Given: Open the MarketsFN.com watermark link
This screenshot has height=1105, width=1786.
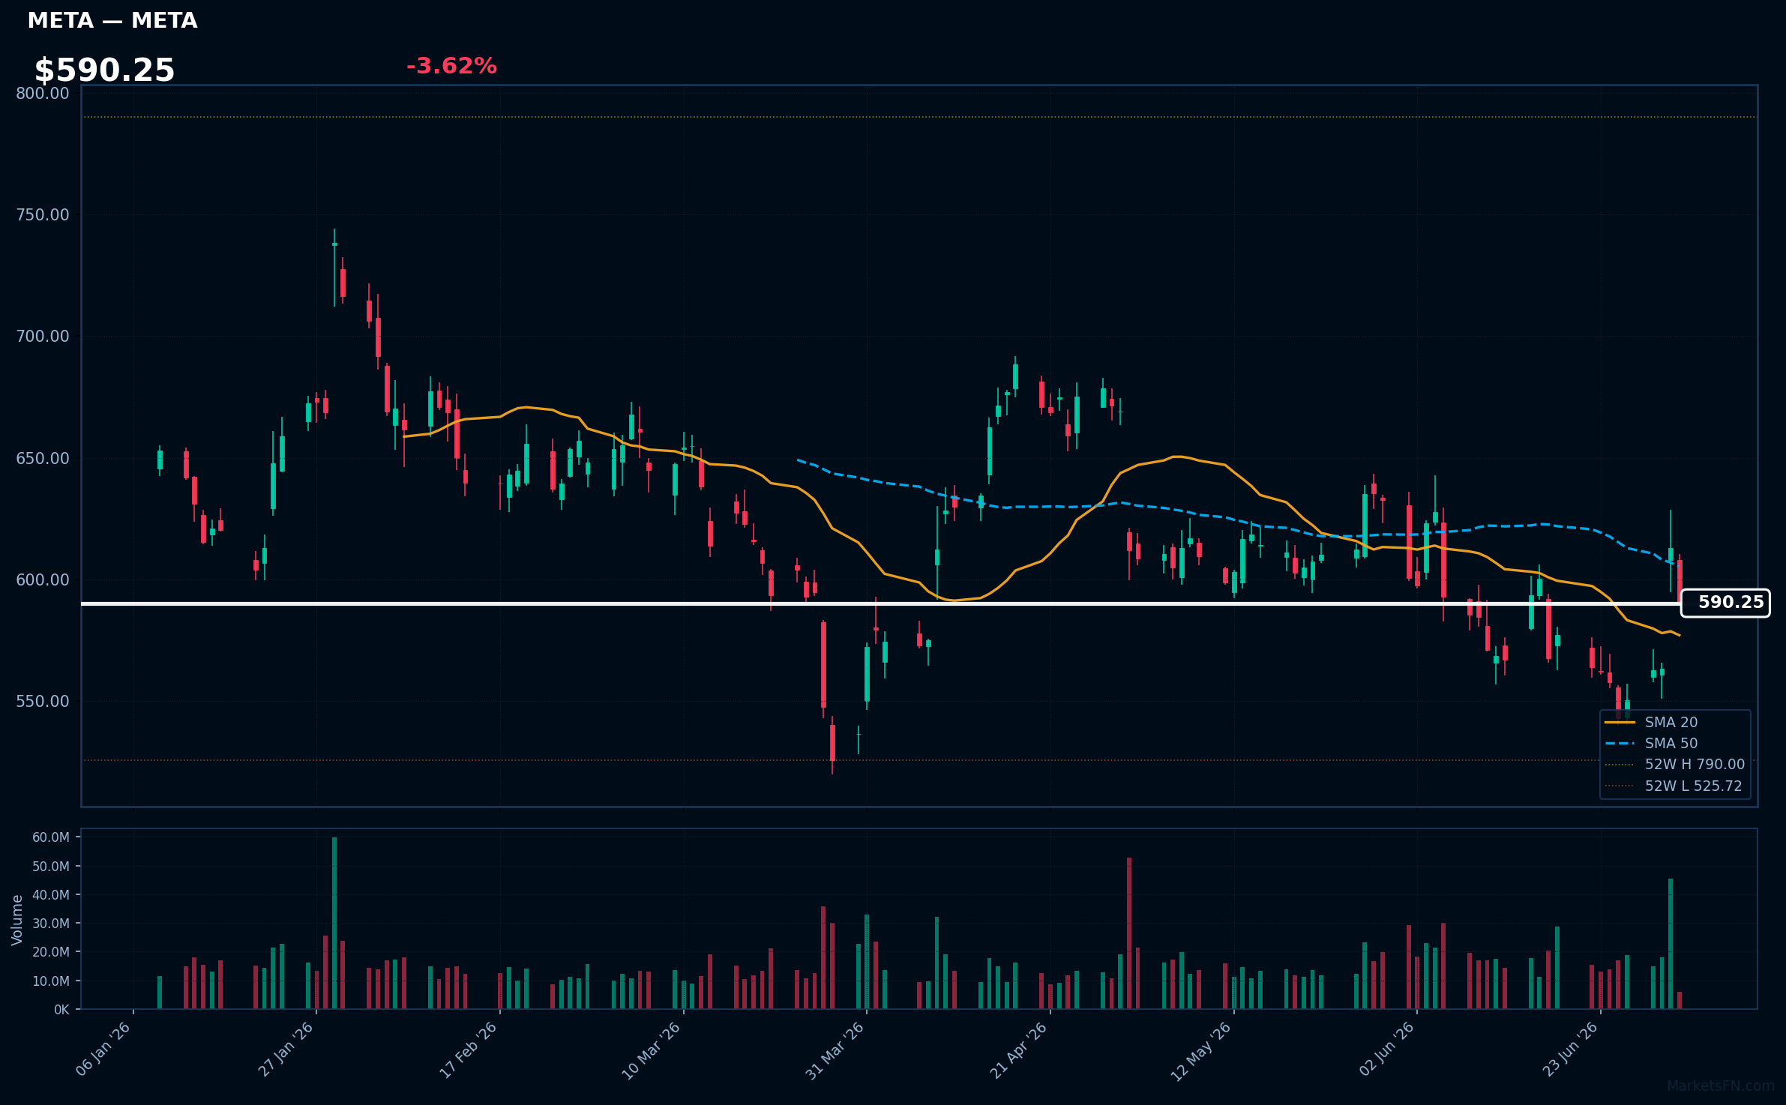Looking at the screenshot, I should click(x=1721, y=1086).
